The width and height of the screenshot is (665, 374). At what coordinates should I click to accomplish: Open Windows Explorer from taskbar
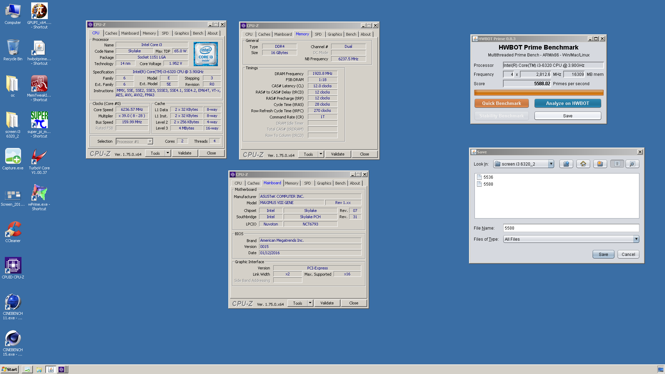[39, 369]
